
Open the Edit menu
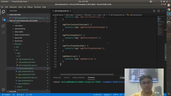(x=6, y=7)
